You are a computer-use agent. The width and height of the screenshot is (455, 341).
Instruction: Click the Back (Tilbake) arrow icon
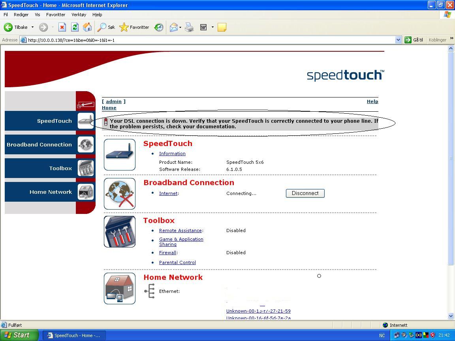[x=8, y=27]
